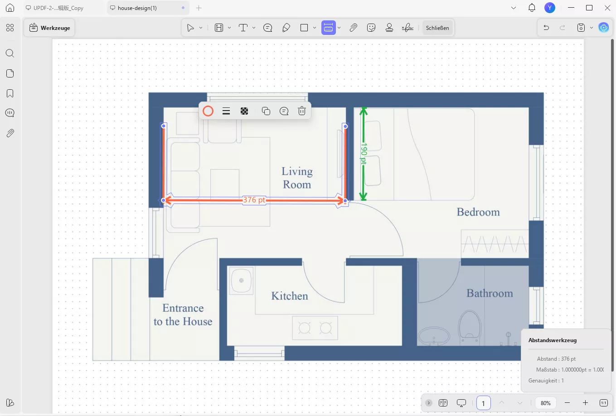This screenshot has height=416, width=616.
Task: Add a new tab with plus button
Action: 199,8
